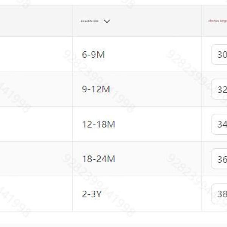Click the blank first cell in the 12-18M row

click(36, 124)
